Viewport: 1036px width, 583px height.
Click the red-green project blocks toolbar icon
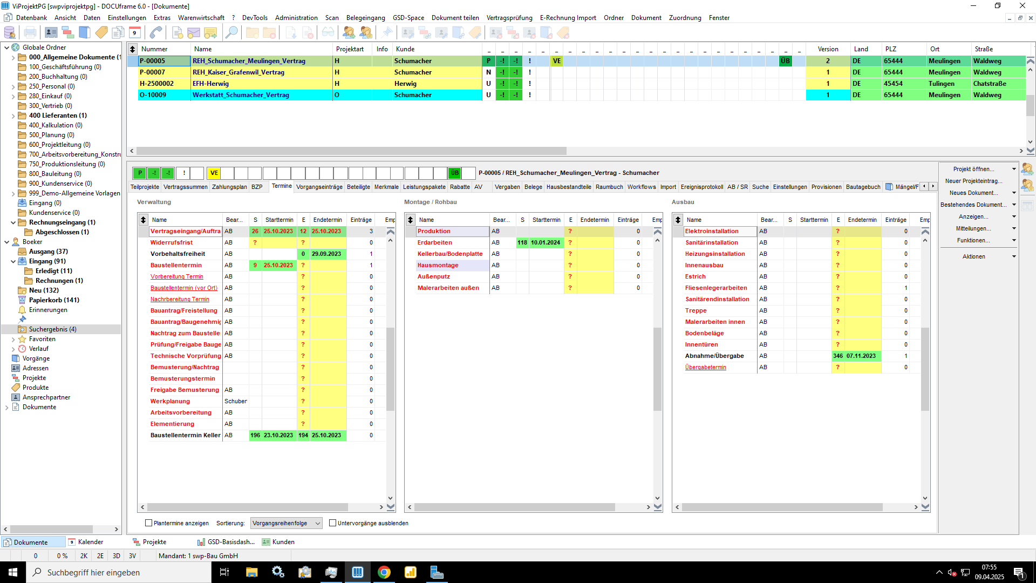click(x=68, y=33)
